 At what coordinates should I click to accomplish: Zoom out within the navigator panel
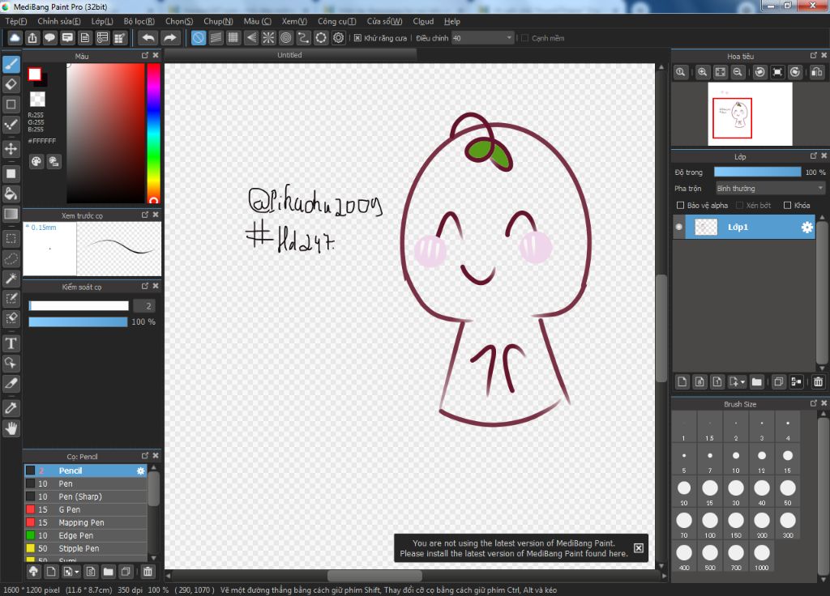tap(738, 72)
